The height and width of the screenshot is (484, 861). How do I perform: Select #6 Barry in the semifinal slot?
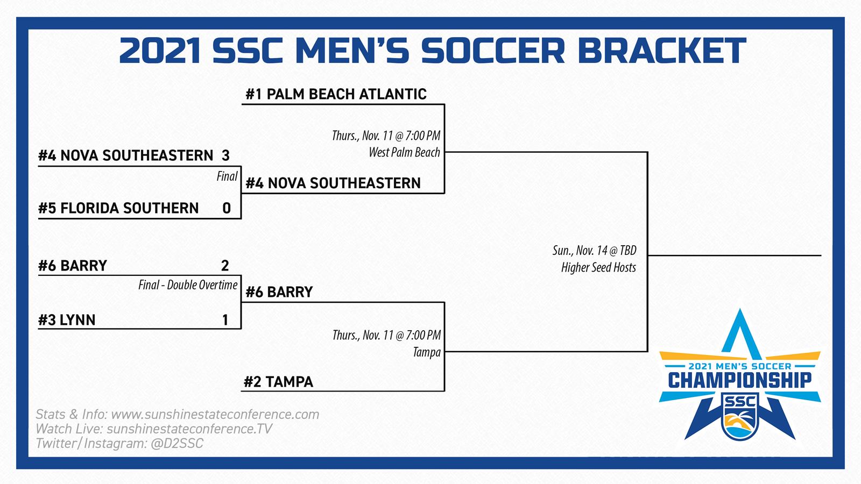(279, 292)
